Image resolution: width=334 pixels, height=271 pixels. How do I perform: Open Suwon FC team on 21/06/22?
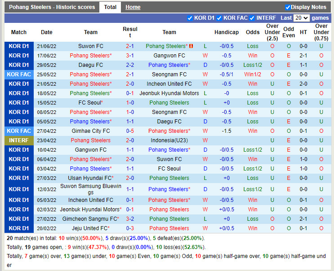point(90,46)
